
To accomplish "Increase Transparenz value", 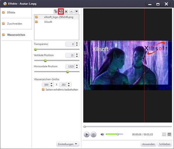I will (x=77, y=43).
